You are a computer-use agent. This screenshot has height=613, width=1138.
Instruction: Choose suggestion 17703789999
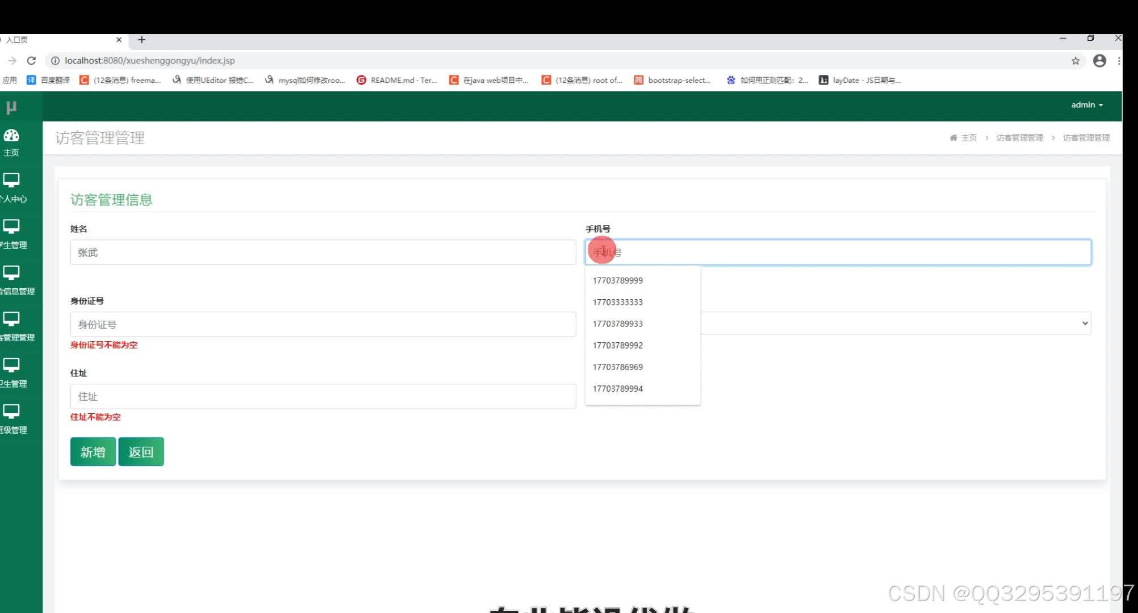pos(643,280)
